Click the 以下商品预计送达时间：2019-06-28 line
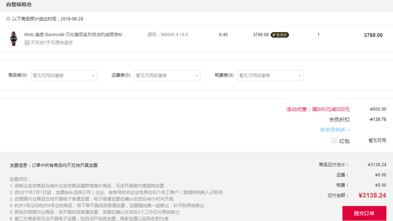The width and height of the screenshot is (393, 221). pyautogui.click(x=48, y=19)
